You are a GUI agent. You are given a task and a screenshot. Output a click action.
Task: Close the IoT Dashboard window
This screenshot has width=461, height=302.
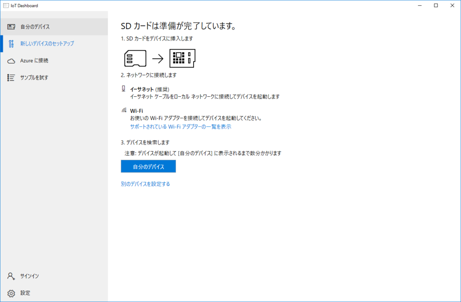coord(452,5)
